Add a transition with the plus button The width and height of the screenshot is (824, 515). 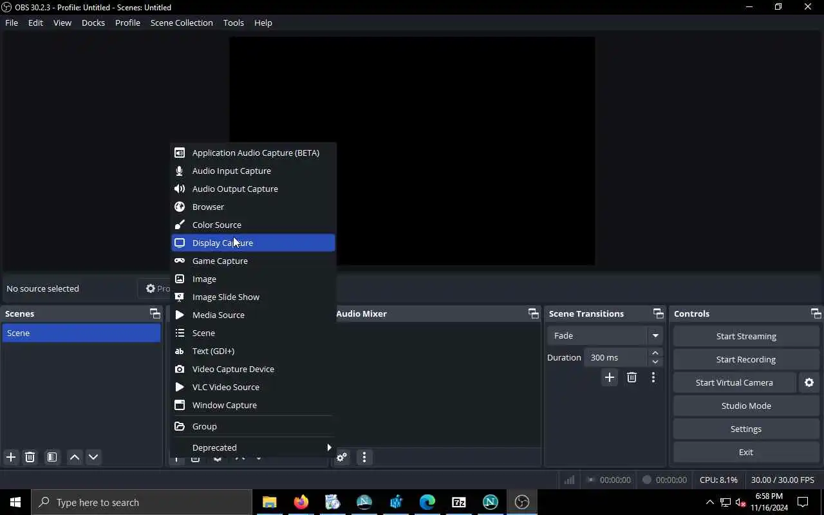(x=610, y=377)
